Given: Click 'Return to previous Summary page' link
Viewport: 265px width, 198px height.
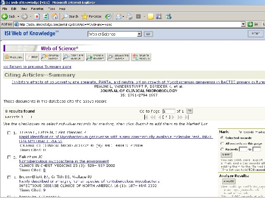Looking at the screenshot, I should [37, 67].
